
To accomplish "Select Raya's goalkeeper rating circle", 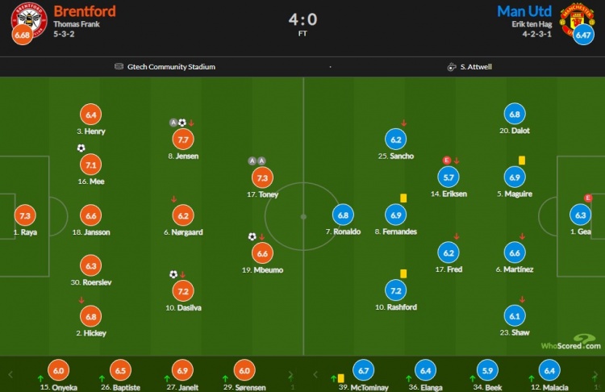I will pos(25,215).
